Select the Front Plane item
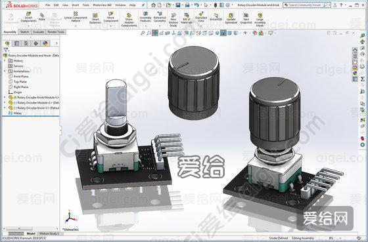368x242 pixels. 21,76
